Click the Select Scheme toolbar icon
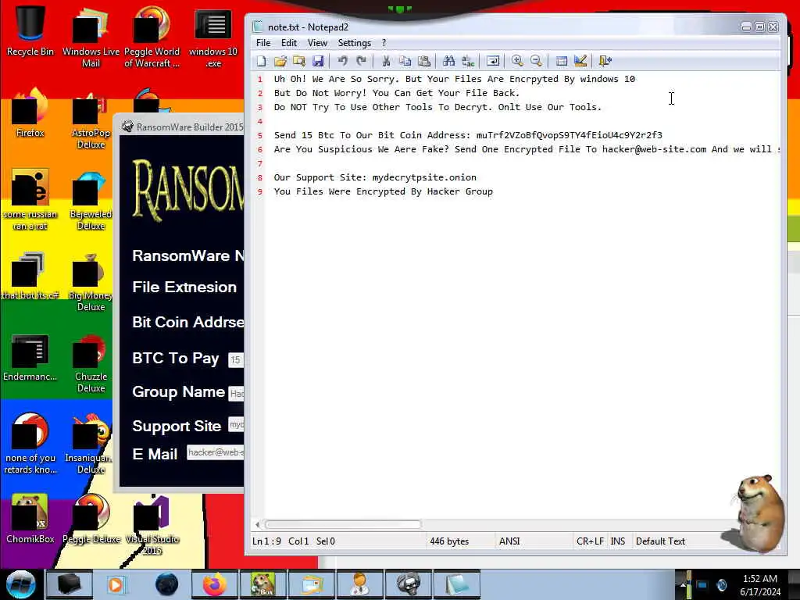Image resolution: width=800 pixels, height=600 pixels. click(x=561, y=61)
